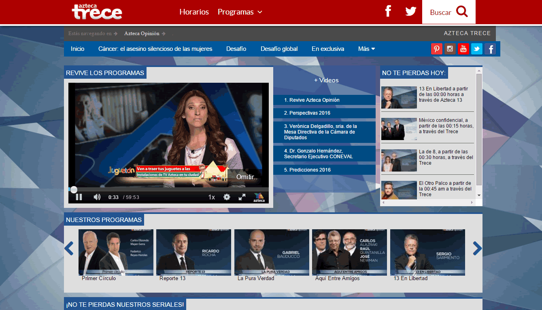Viewport: 542px width, 310px height.
Task: Show previous programs with left carousel arrow
Action: (x=69, y=248)
